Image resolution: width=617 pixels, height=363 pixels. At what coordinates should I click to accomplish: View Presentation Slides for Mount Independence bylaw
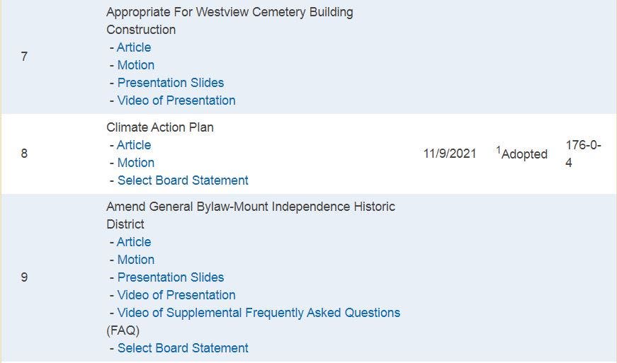click(171, 277)
